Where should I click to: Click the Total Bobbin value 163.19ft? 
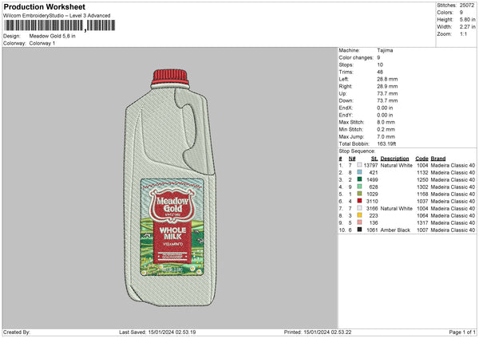point(386,143)
